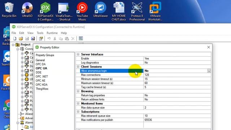Select the OPC .NET property group
The height and width of the screenshot is (130, 231).
click(x=42, y=77)
